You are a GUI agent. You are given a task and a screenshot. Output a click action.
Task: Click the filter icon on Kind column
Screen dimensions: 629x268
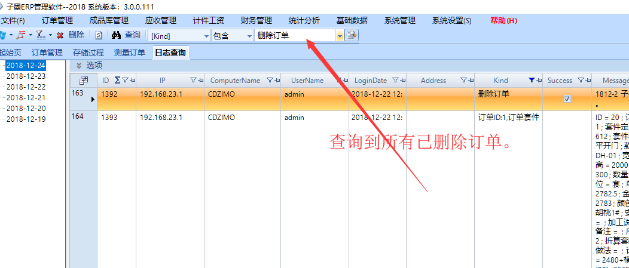click(532, 81)
